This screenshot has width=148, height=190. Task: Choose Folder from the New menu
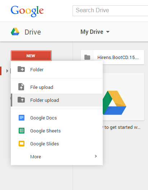(57, 69)
